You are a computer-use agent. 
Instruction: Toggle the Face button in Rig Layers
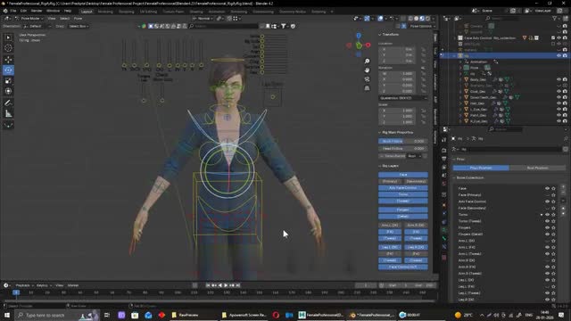402,175
